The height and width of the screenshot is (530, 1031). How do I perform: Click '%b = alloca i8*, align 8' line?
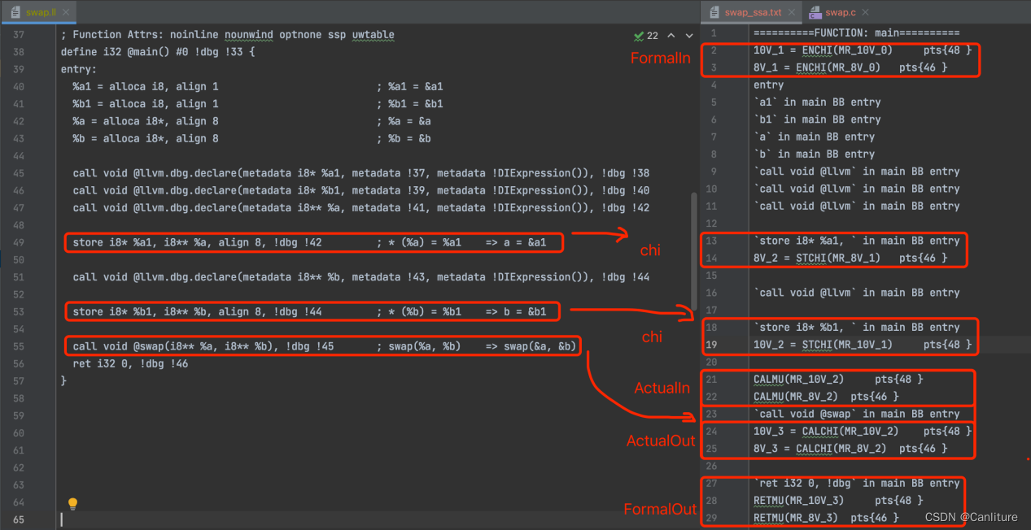coord(146,138)
